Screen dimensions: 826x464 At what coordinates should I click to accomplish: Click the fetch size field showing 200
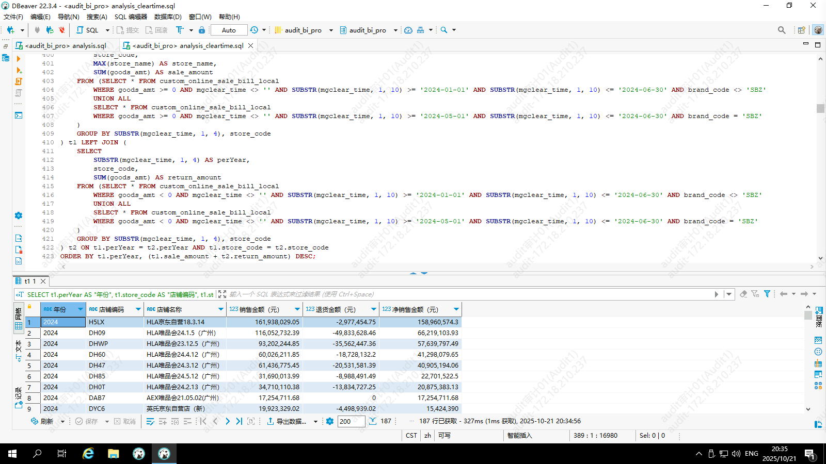(x=351, y=421)
